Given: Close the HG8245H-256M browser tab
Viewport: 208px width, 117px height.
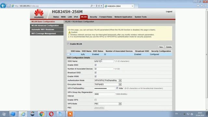Looking at the screenshot, I should [x=132, y=6].
